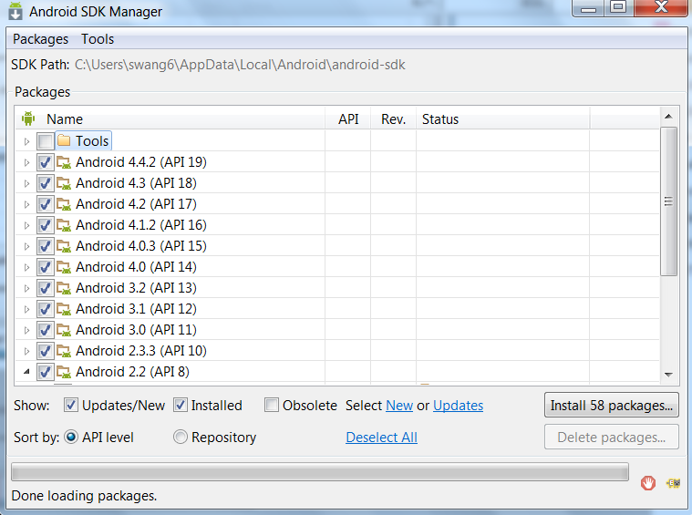Select the API level sort option
Image resolution: width=692 pixels, height=515 pixels.
click(x=71, y=437)
